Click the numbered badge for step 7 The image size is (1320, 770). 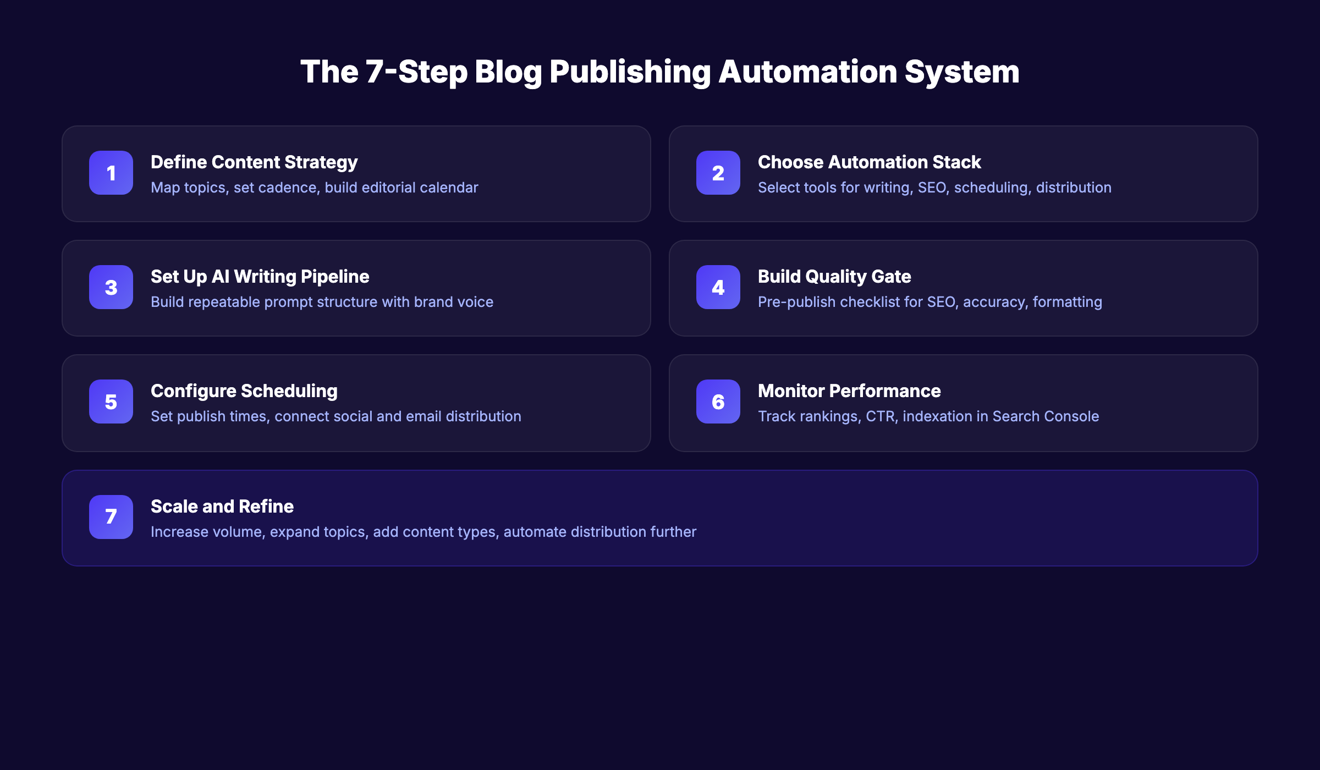click(x=111, y=517)
